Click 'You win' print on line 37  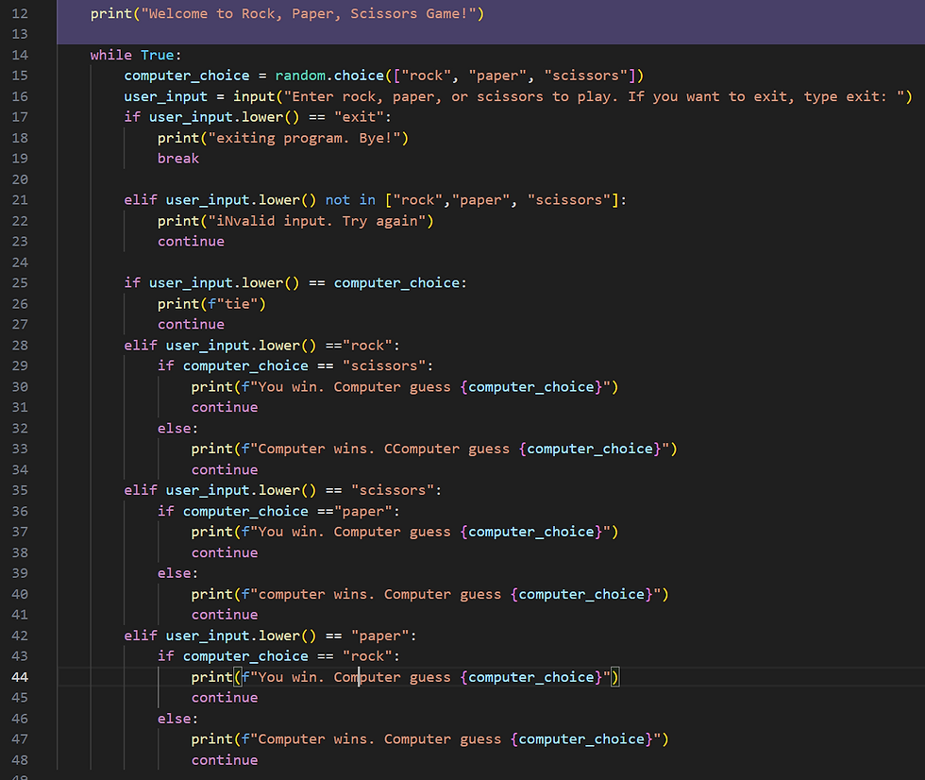pos(405,532)
